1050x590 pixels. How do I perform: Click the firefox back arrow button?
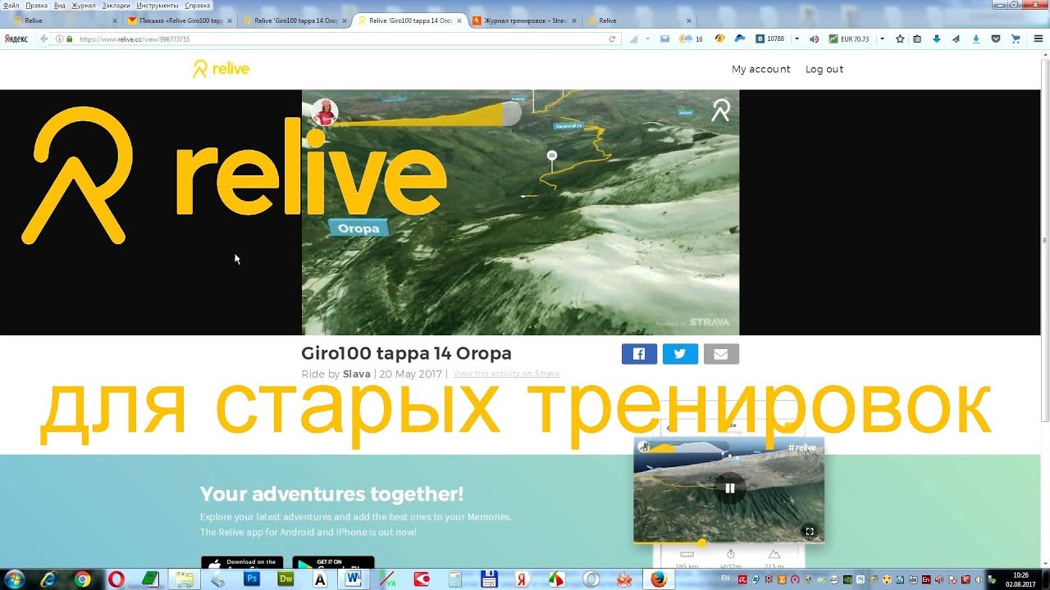tap(43, 39)
